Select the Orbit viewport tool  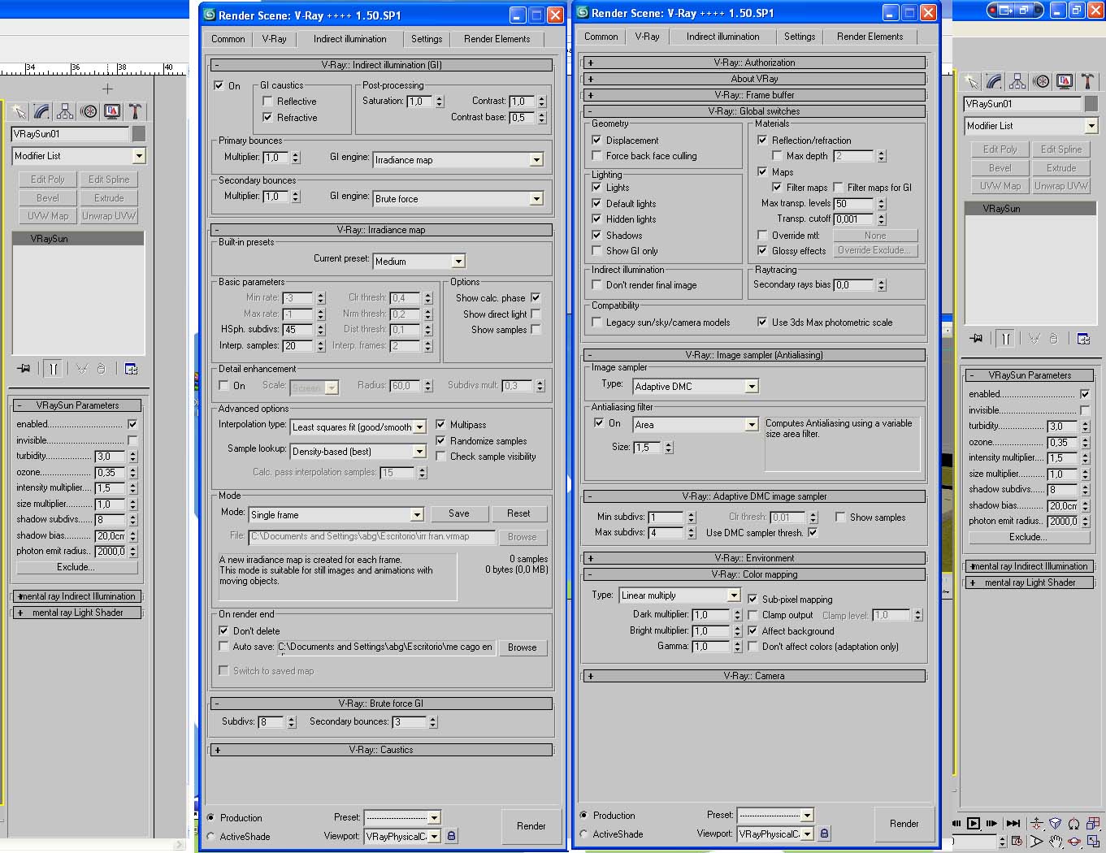pyautogui.click(x=1074, y=842)
